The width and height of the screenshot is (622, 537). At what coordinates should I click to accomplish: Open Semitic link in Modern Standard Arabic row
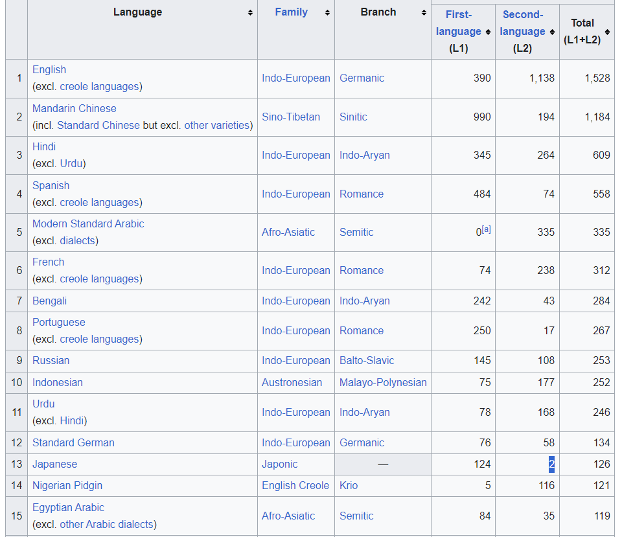pyautogui.click(x=356, y=233)
